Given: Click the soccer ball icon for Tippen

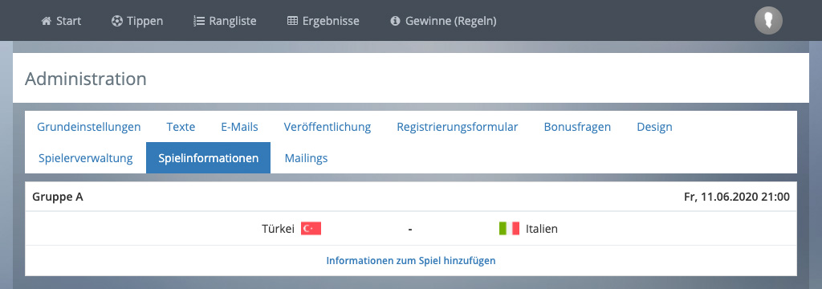Looking at the screenshot, I should click(x=116, y=21).
